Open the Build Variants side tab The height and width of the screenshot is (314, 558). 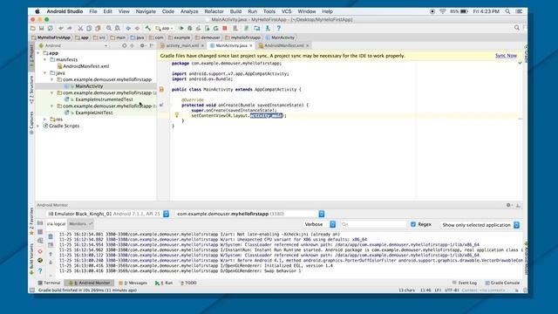click(31, 258)
